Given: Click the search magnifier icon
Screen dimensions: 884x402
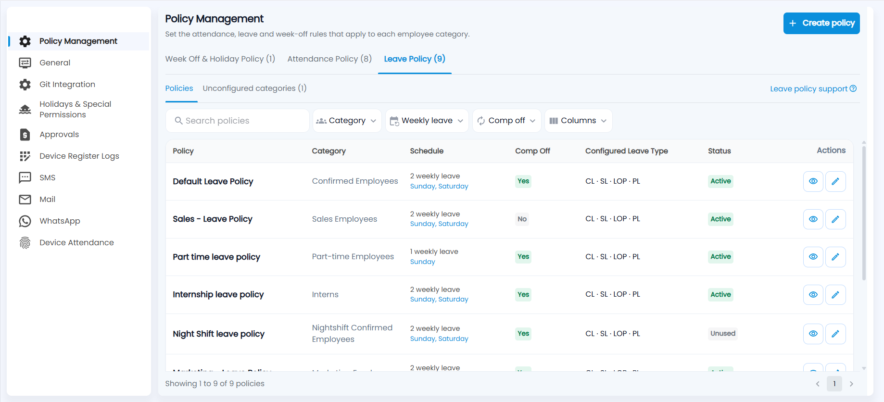Looking at the screenshot, I should pyautogui.click(x=178, y=121).
